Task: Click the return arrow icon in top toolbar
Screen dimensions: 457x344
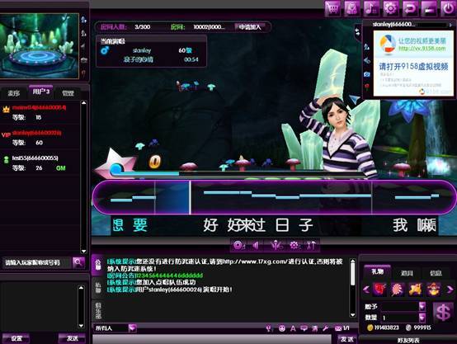Action: click(410, 8)
